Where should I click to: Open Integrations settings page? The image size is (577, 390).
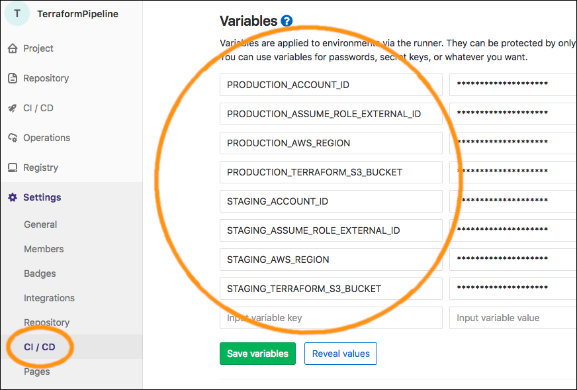49,298
